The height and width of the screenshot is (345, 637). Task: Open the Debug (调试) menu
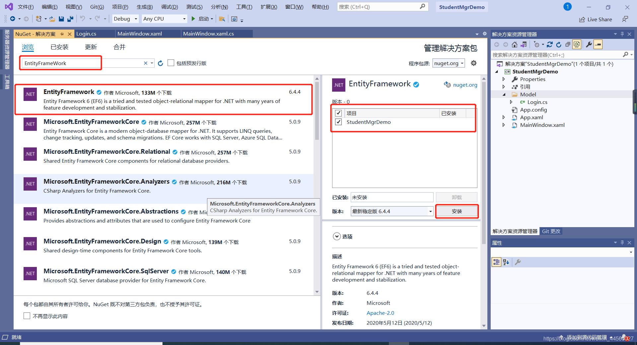[170, 7]
